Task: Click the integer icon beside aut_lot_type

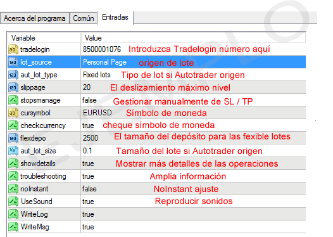Action: [13, 75]
